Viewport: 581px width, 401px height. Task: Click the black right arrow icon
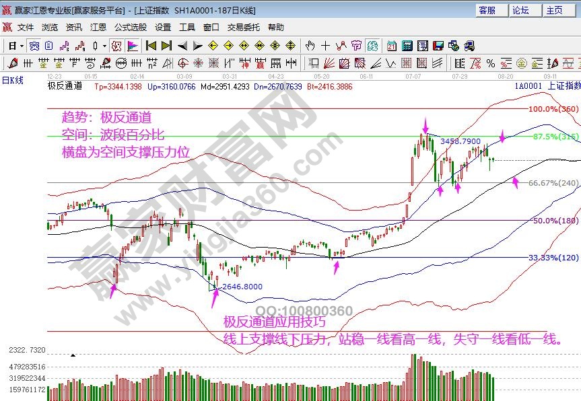[x=197, y=46]
